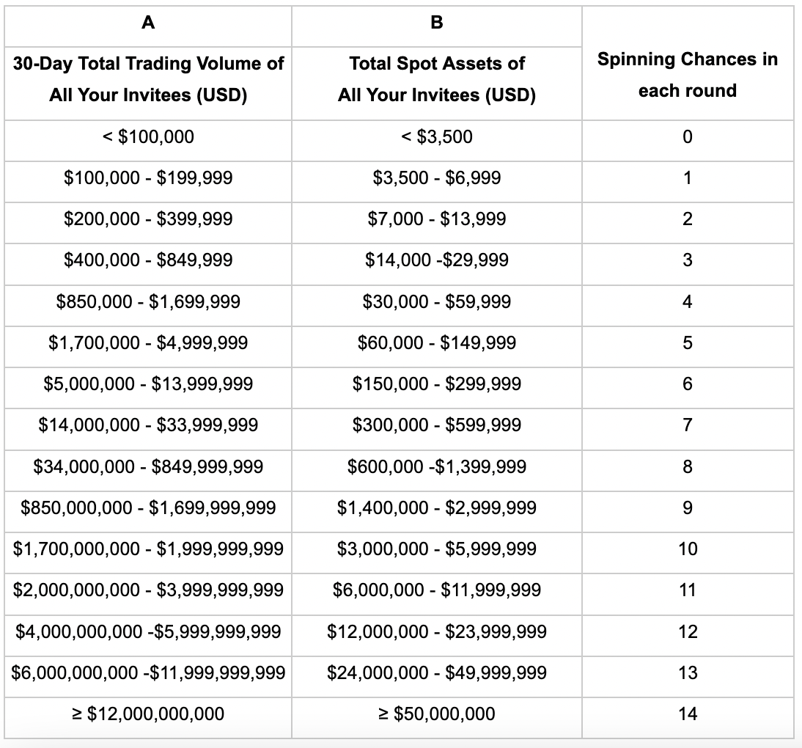802x748 pixels.
Task: Click the "$3,500 - $6,999" spot assets cell
Action: coord(436,177)
